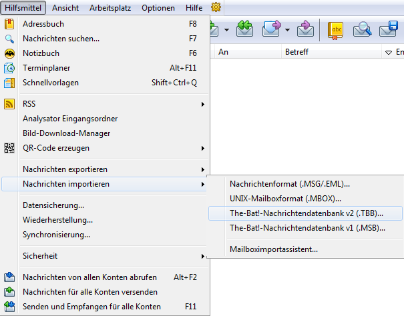Open dropdown arrow next to forward icon

287,30
